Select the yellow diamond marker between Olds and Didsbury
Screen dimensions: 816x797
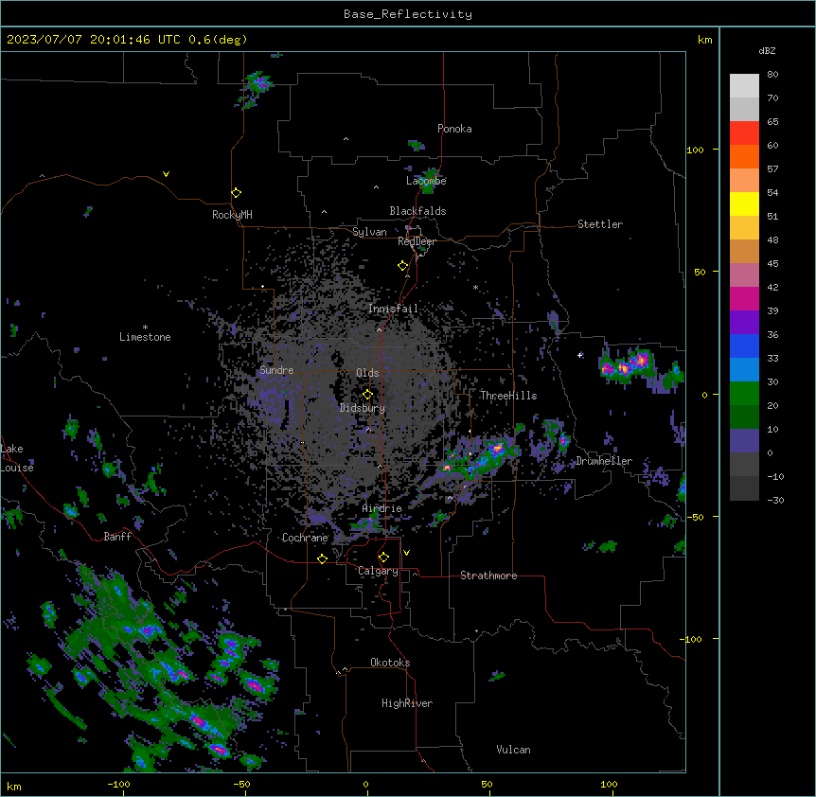[367, 395]
